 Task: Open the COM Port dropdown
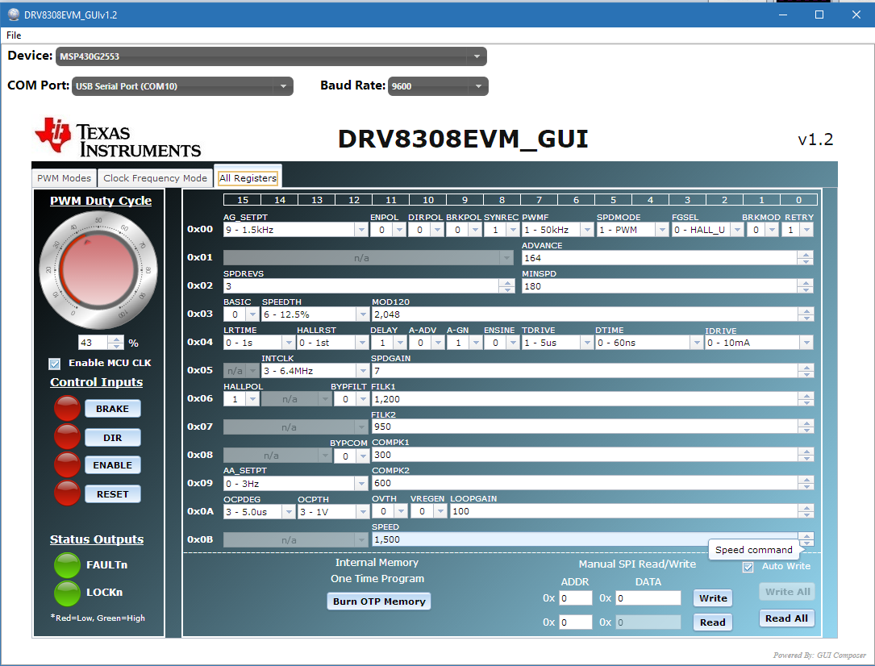pyautogui.click(x=182, y=86)
